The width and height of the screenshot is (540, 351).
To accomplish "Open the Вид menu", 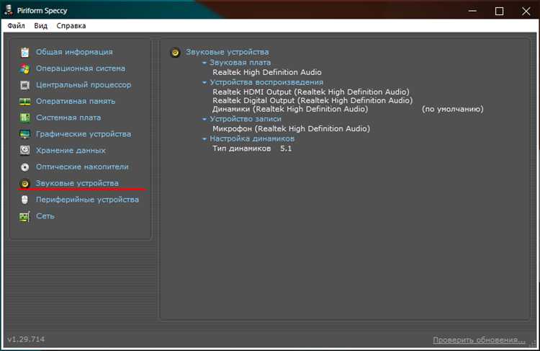I will point(40,26).
